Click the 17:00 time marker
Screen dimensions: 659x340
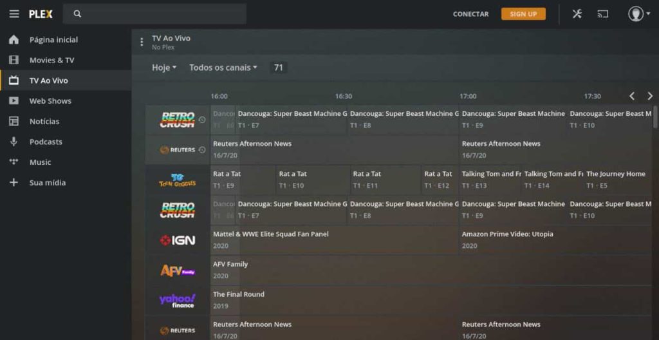point(468,97)
